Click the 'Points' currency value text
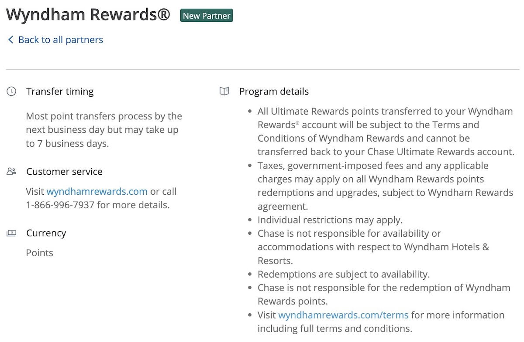 (x=39, y=253)
